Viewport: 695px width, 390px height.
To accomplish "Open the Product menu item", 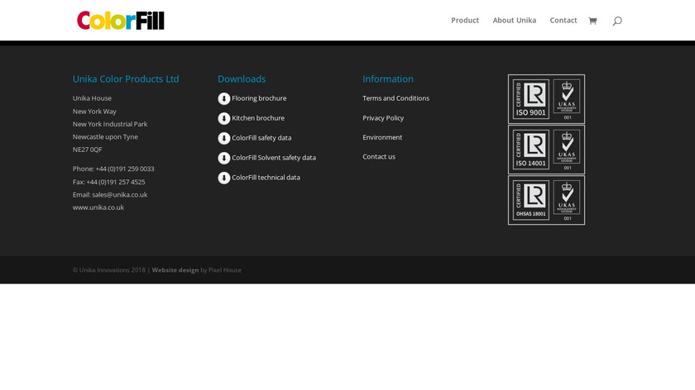I will coord(465,21).
